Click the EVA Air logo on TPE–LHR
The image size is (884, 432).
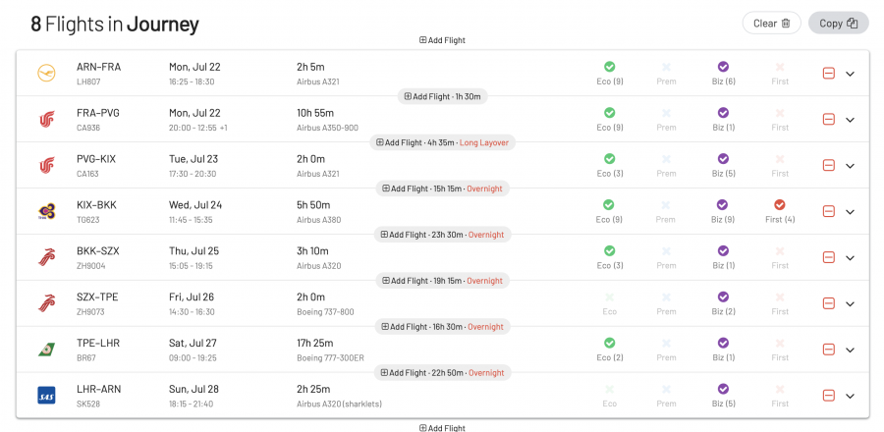(45, 350)
